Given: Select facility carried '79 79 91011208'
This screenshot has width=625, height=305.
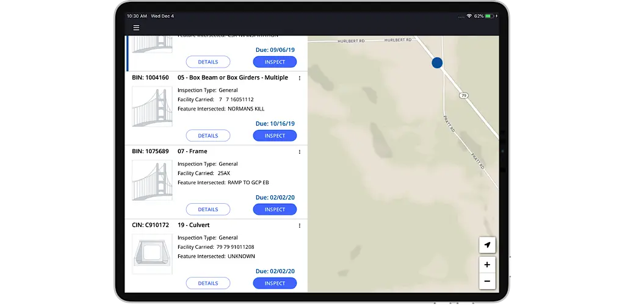Looking at the screenshot, I should coord(235,247).
